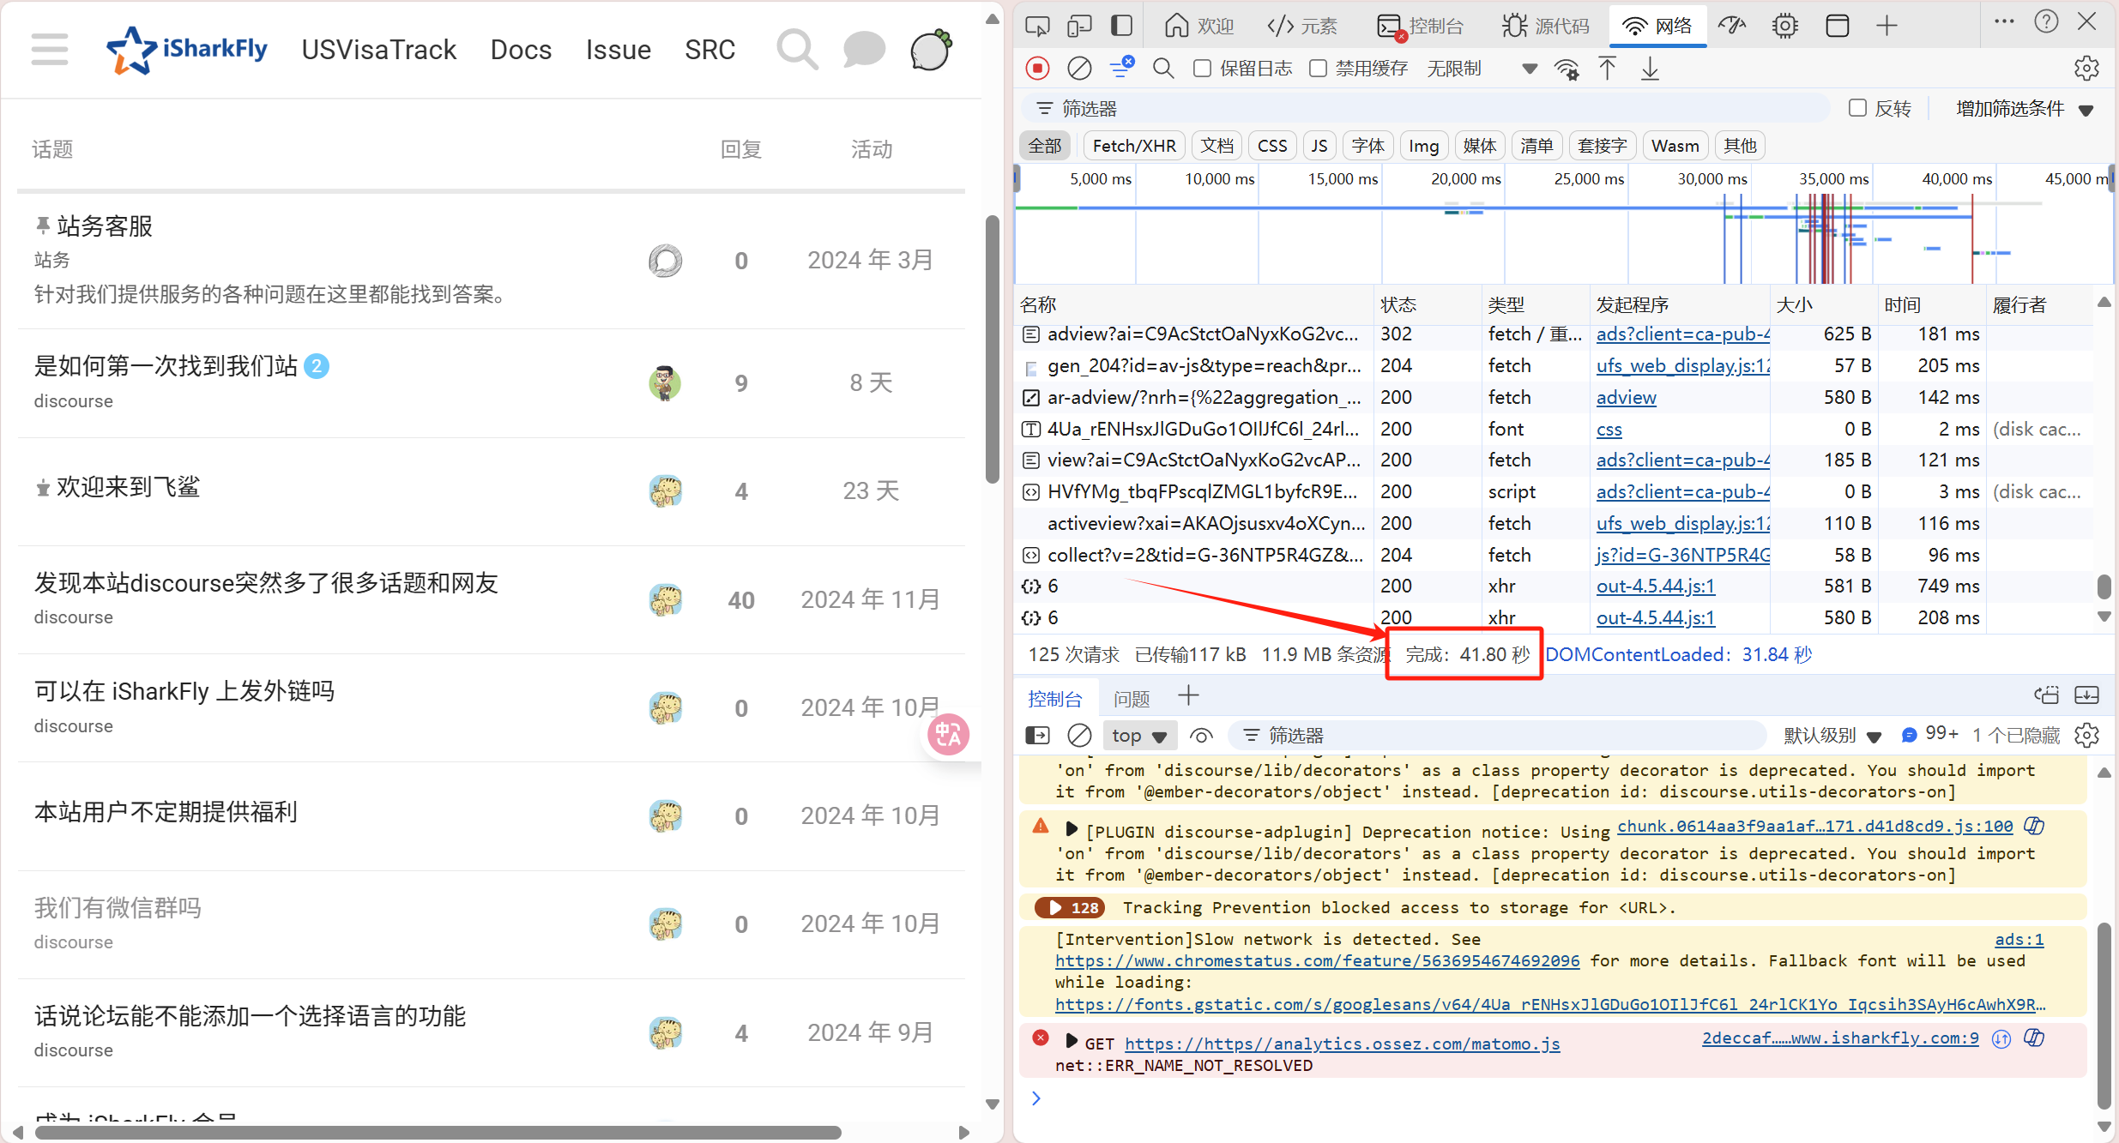This screenshot has width=2119, height=1143.
Task: Filter requests by JS type
Action: pos(1319,146)
